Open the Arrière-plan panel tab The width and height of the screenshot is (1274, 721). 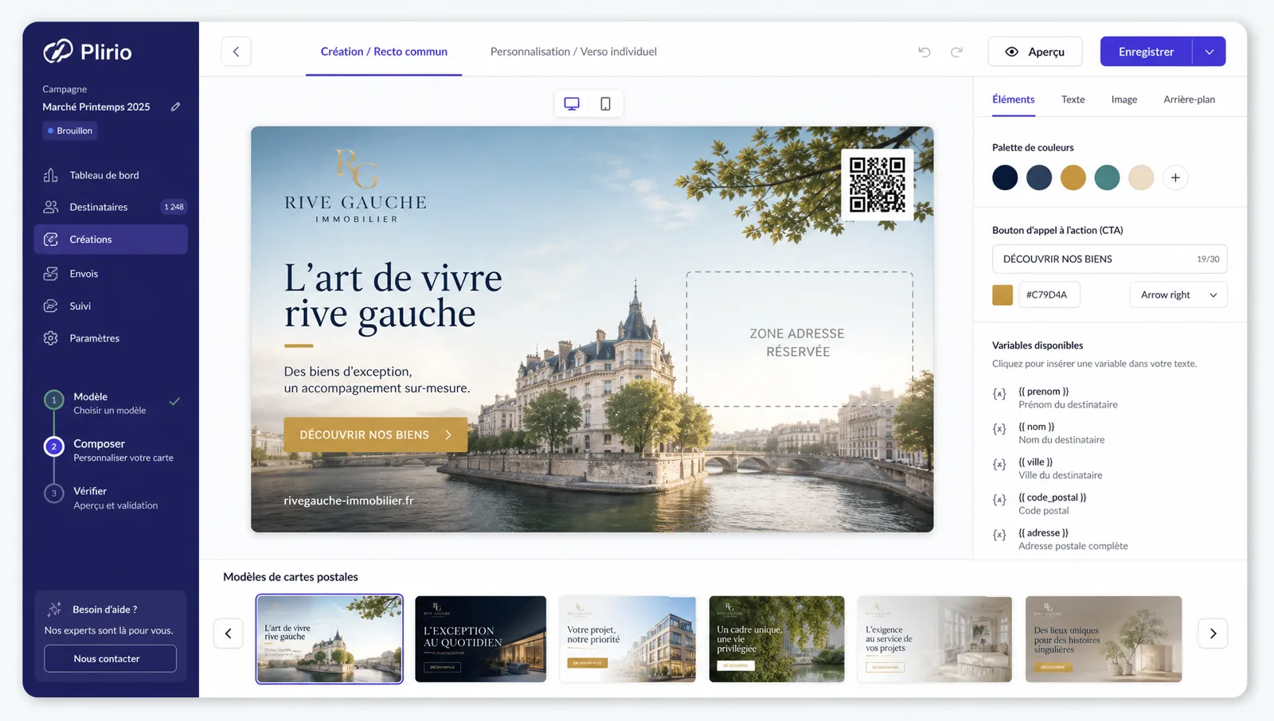1189,99
